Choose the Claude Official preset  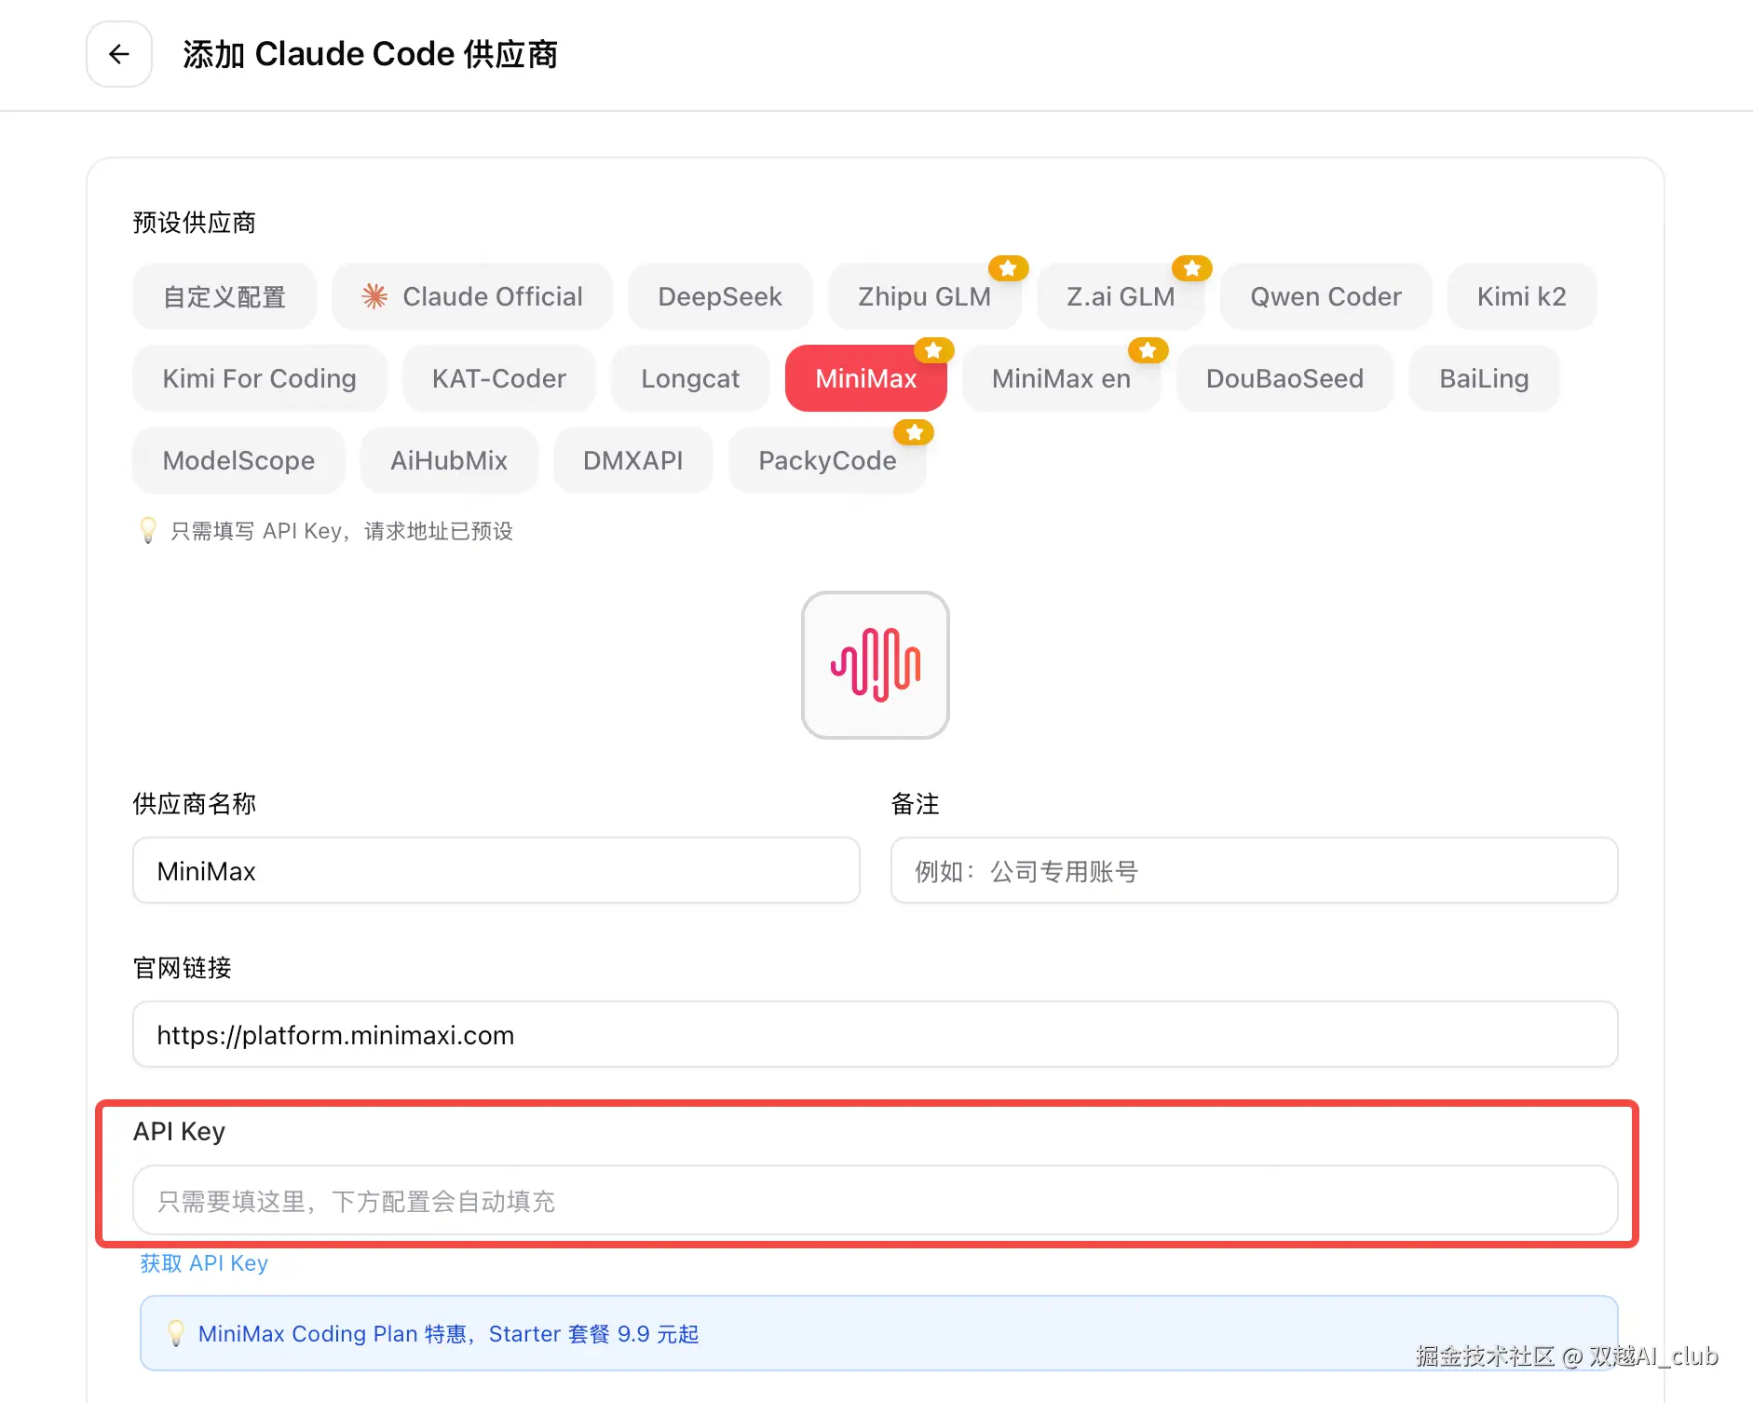tap(472, 296)
